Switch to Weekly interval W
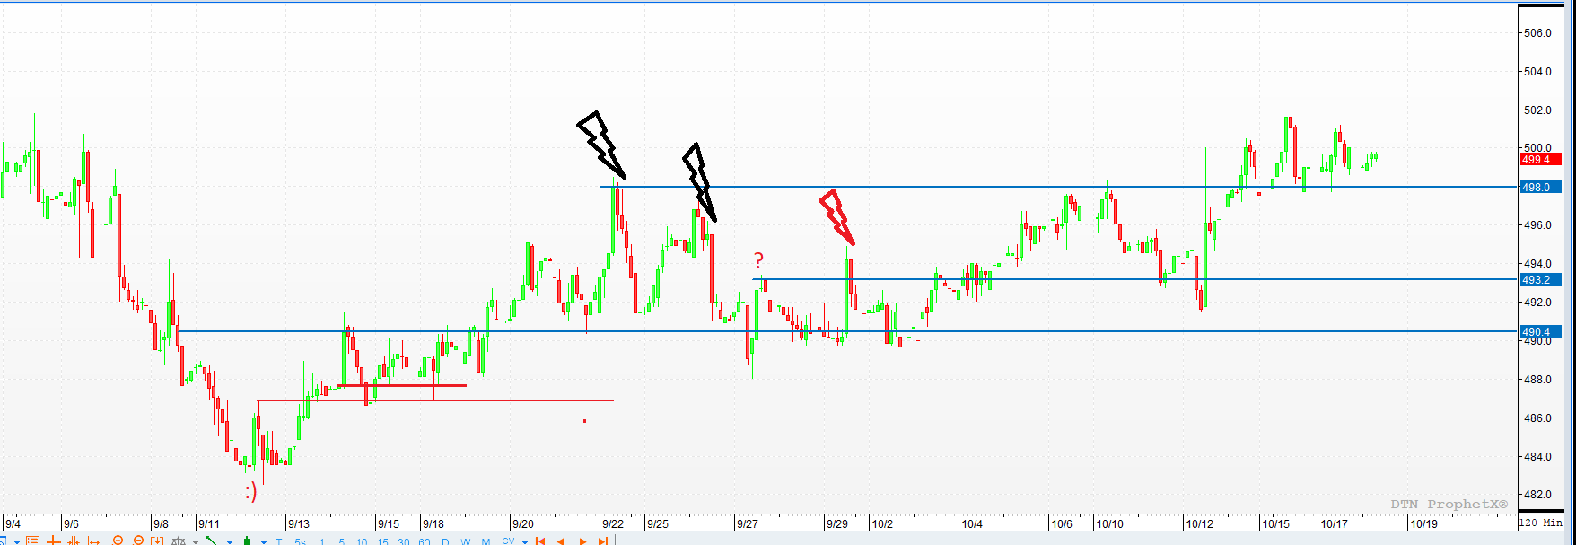1576x545 pixels. 466,541
